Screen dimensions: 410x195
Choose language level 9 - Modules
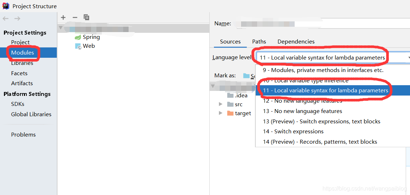click(x=332, y=70)
